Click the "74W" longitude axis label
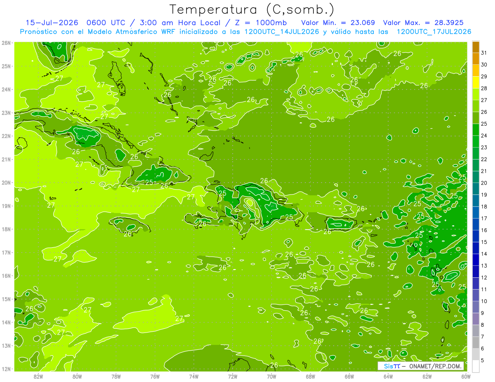This screenshot has height=382, width=495. point(193,376)
